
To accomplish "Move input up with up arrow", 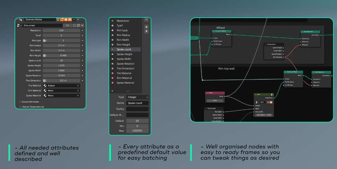I will click(x=146, y=27).
